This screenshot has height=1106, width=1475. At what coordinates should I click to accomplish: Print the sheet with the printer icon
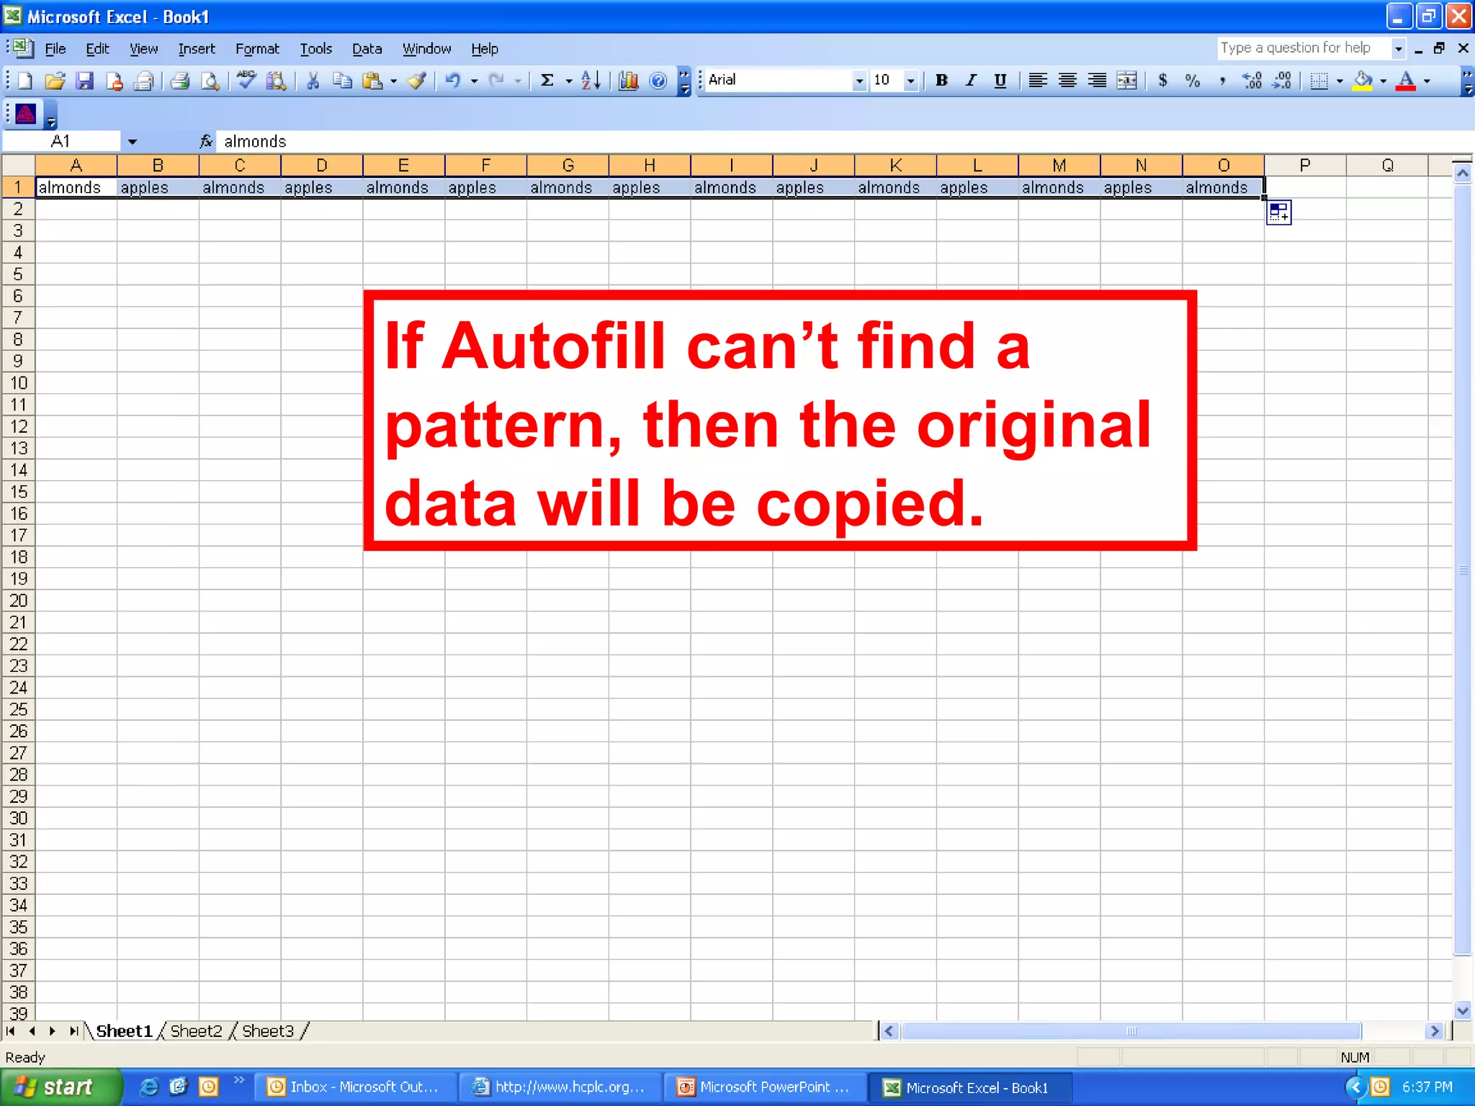click(180, 81)
